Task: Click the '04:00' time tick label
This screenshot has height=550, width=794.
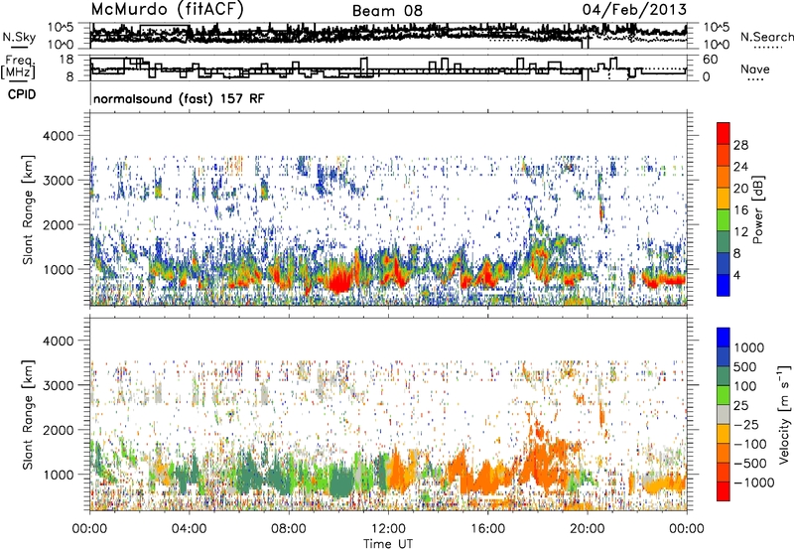Action: tap(189, 529)
